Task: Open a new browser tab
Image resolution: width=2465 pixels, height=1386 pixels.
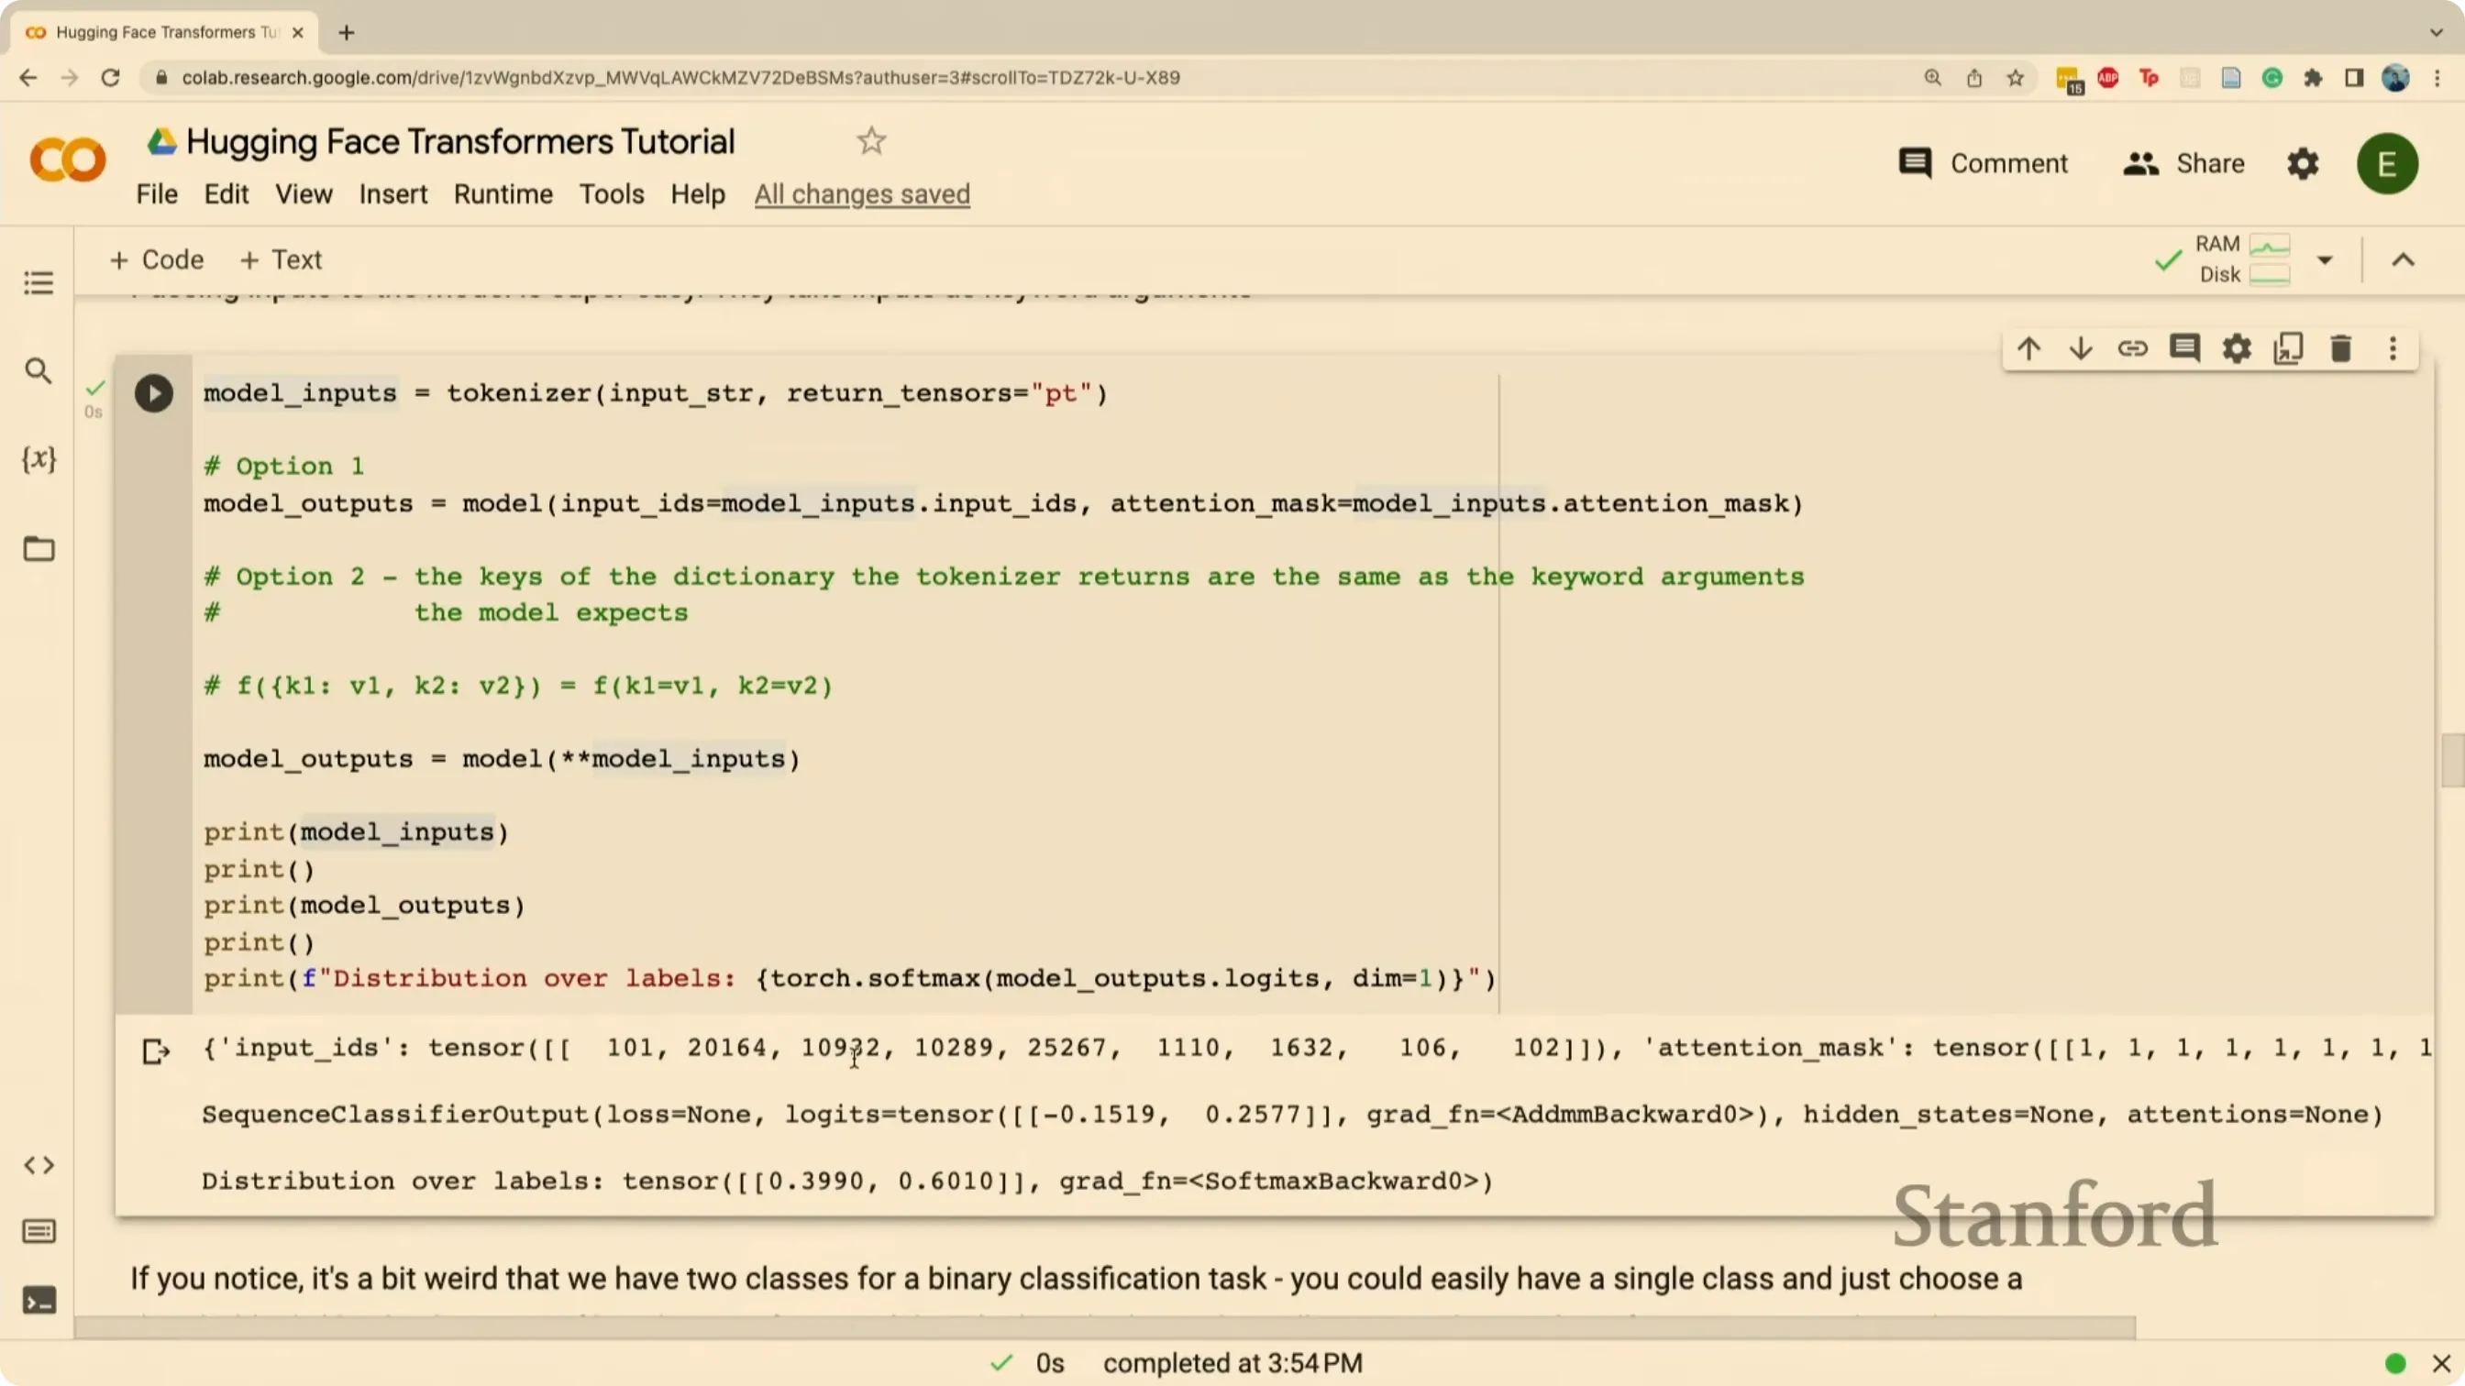Action: point(347,32)
